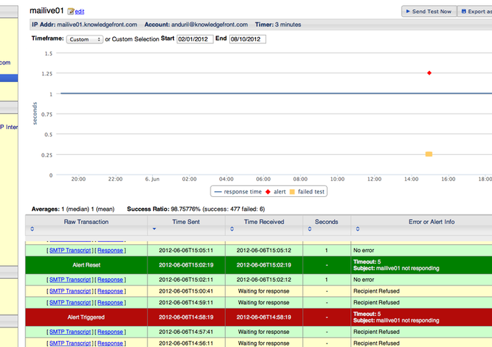Click Recipient Refused in the 15:00:41 row
492x347 pixels.
point(376,291)
